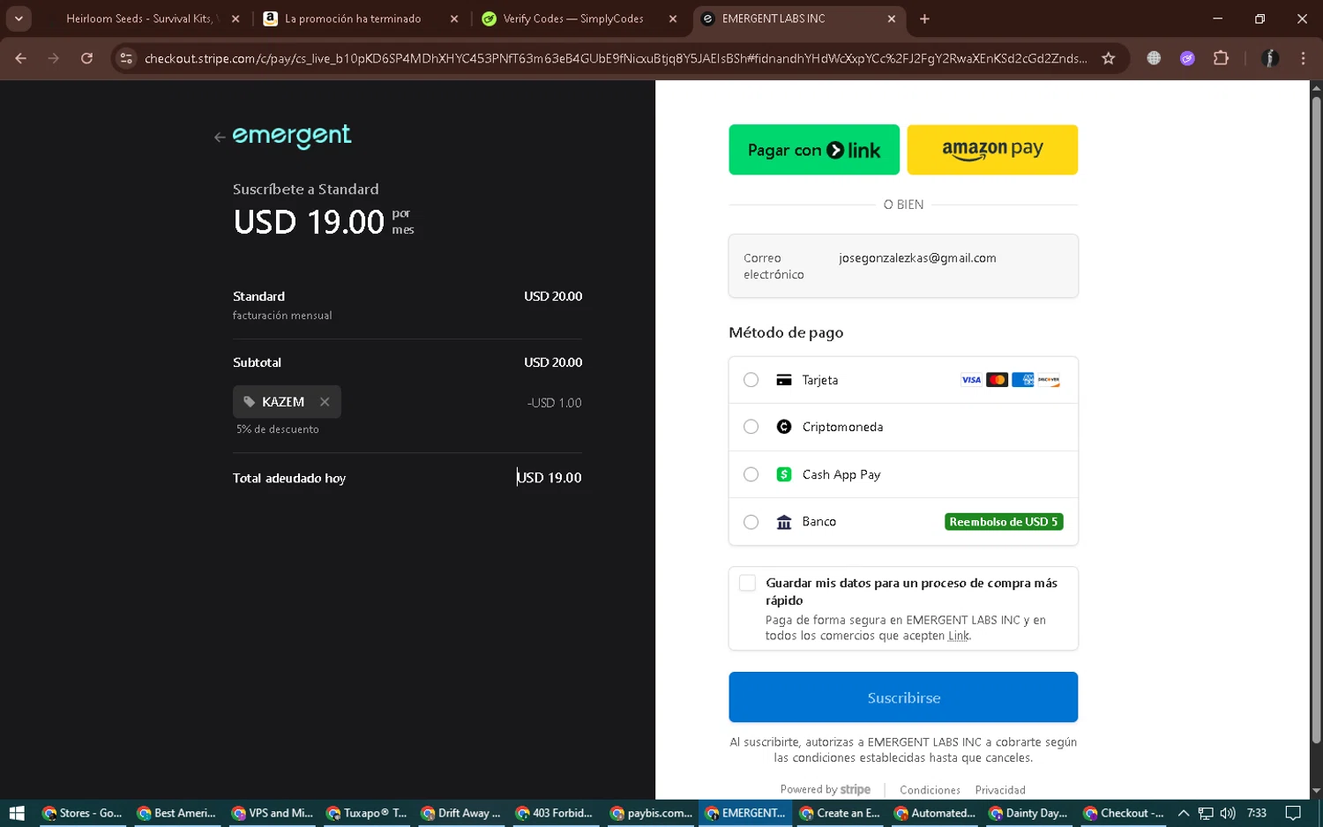Pay with the green Link button
This screenshot has height=827, width=1323.
click(x=814, y=150)
